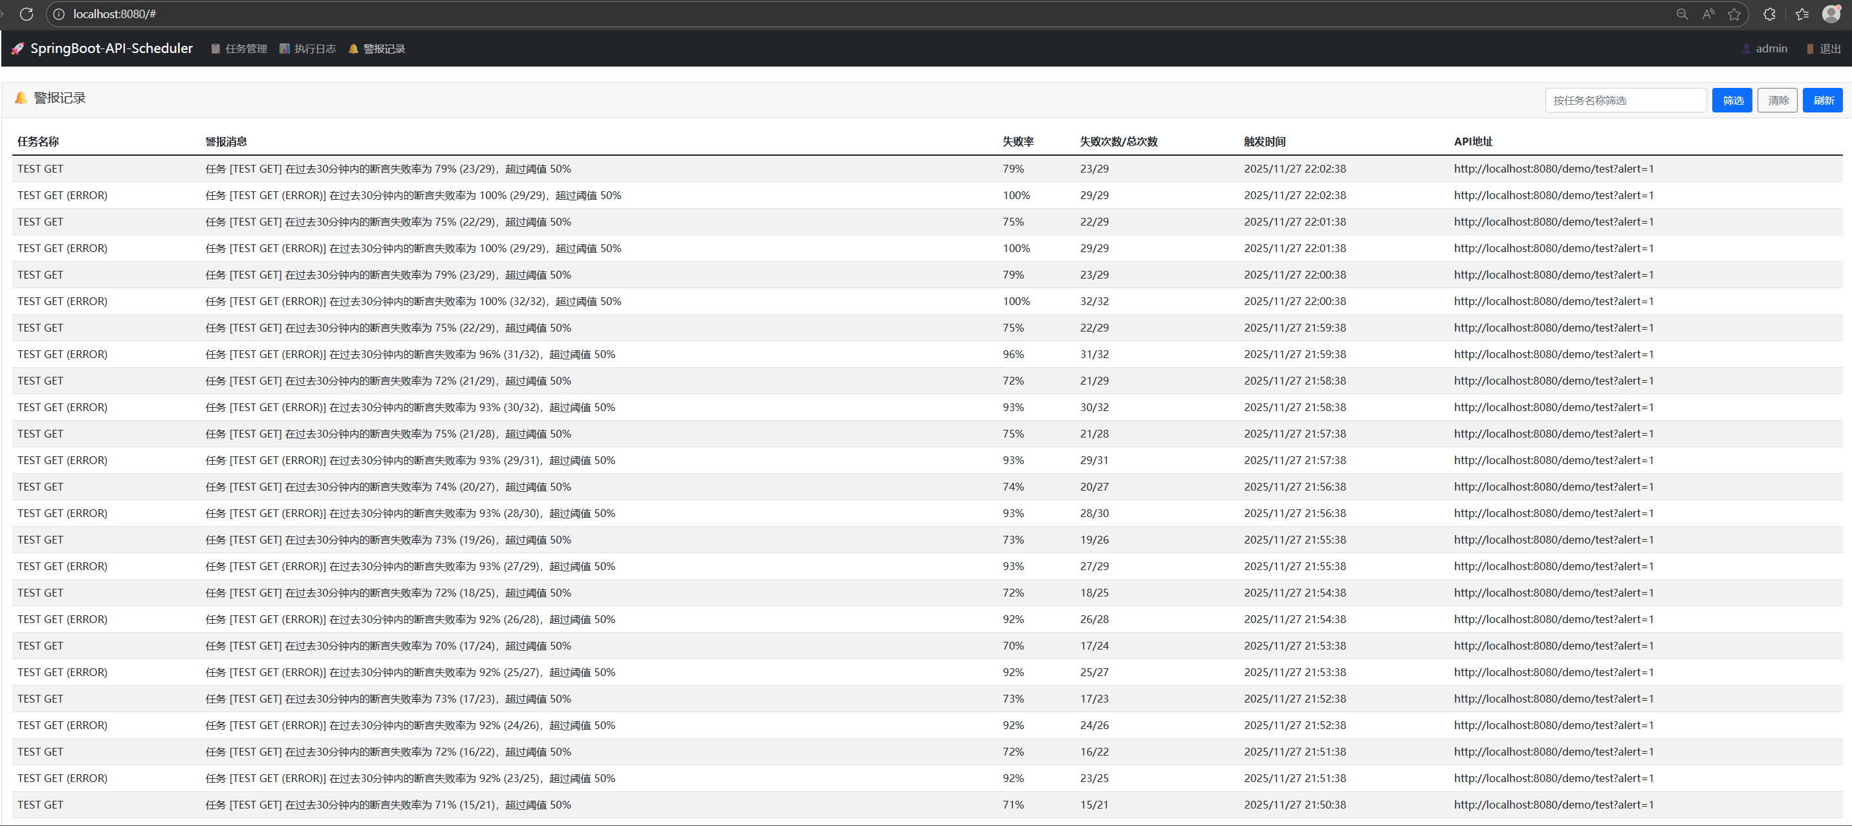This screenshot has width=1852, height=826.
Task: Open 任务管理 menu item
Action: 239,49
